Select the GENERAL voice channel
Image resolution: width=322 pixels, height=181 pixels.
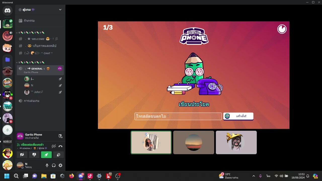pyautogui.click(x=40, y=70)
